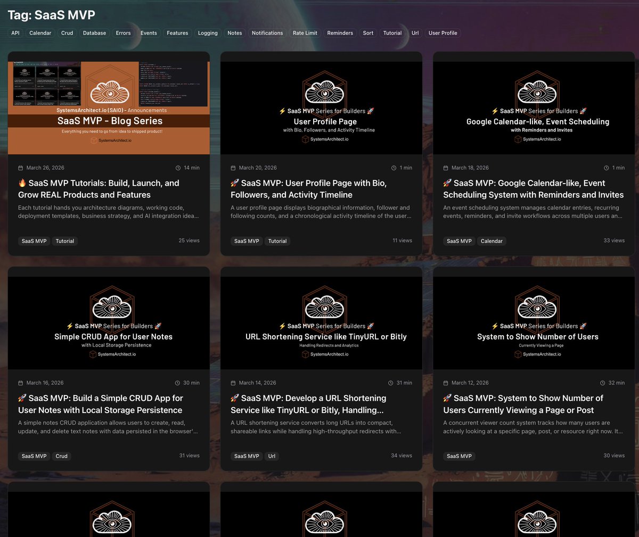Click the clock icon beside 30 min

[x=177, y=383]
